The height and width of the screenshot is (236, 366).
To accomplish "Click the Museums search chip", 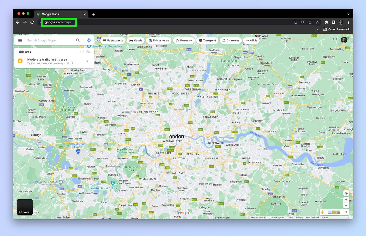I will pos(184,40).
